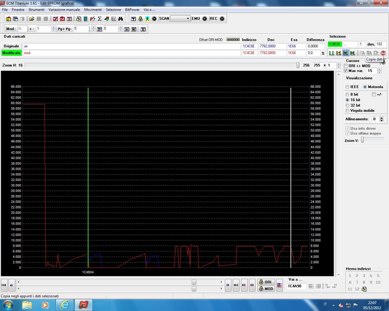This screenshot has height=311, width=389.
Task: Click the red zero counter icon
Action: (69, 19)
